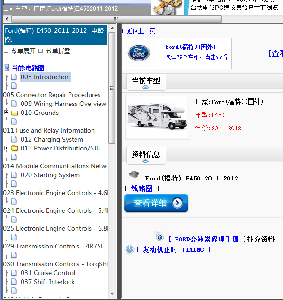Click the 当前:电路图 root node

pos(28,68)
